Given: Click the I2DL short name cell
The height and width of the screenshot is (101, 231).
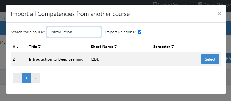Looking at the screenshot, I should [95, 59].
